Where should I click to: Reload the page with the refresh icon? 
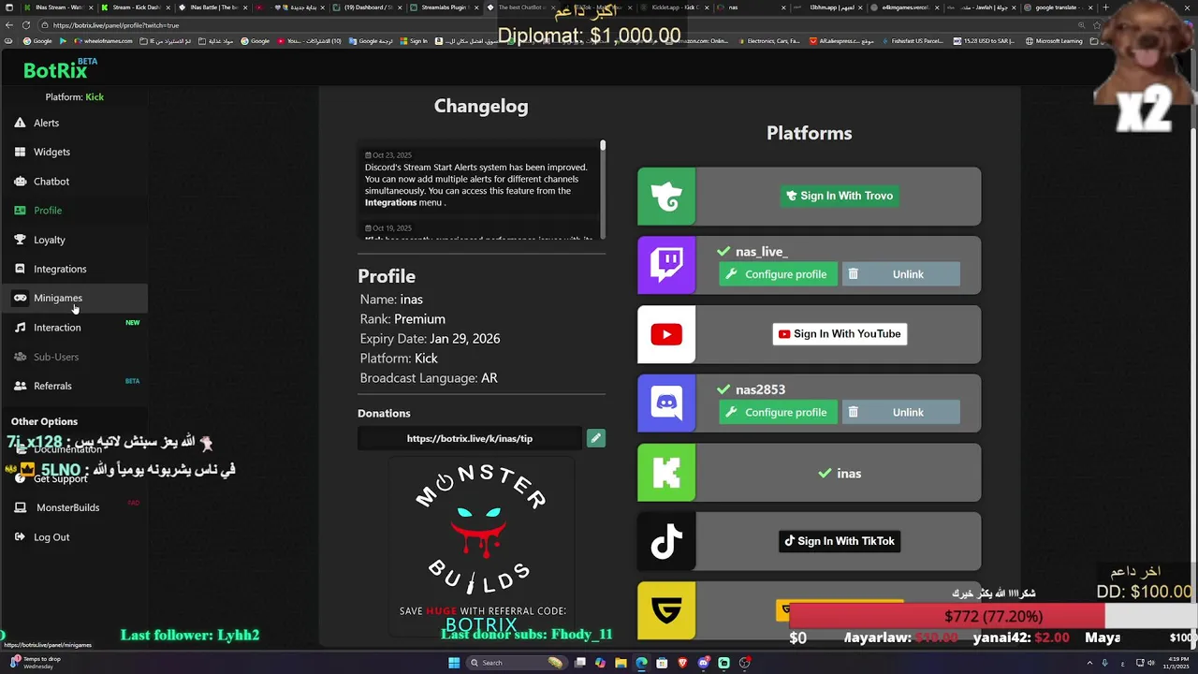(x=26, y=25)
